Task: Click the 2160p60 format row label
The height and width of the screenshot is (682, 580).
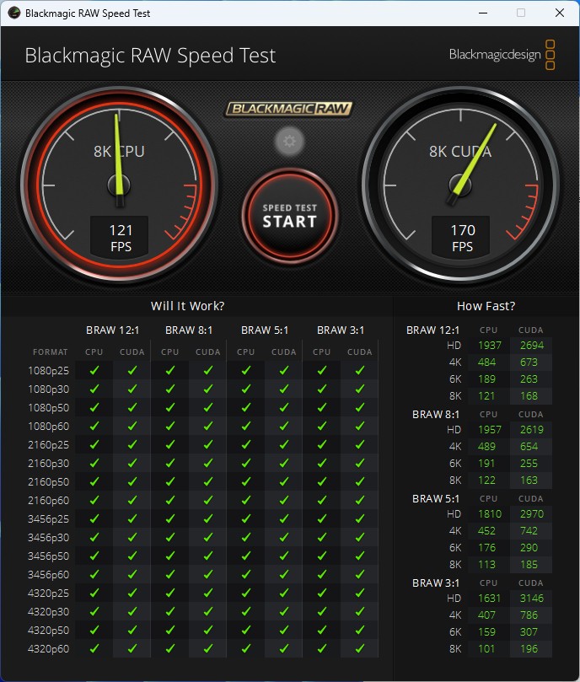Action: (48, 501)
